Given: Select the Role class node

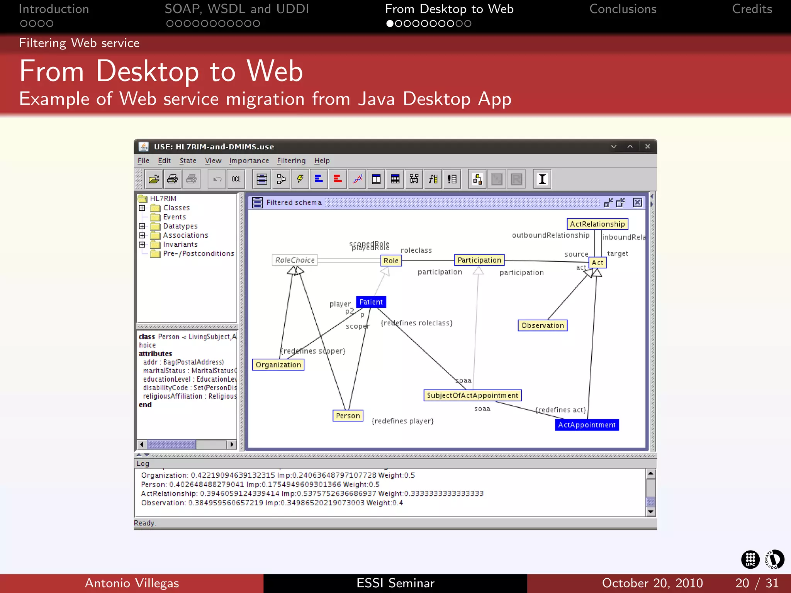Looking at the screenshot, I should tap(391, 261).
